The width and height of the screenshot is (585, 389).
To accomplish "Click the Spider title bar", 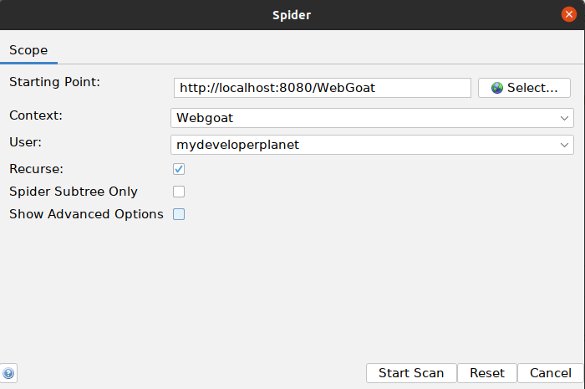I will point(292,15).
